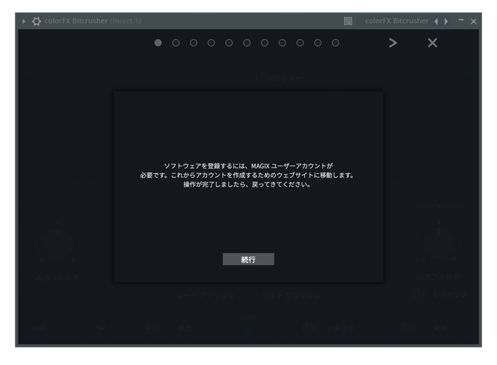Screen dimensions: 497x365
Task: Switch to the previous preset arrow
Action: 437,21
